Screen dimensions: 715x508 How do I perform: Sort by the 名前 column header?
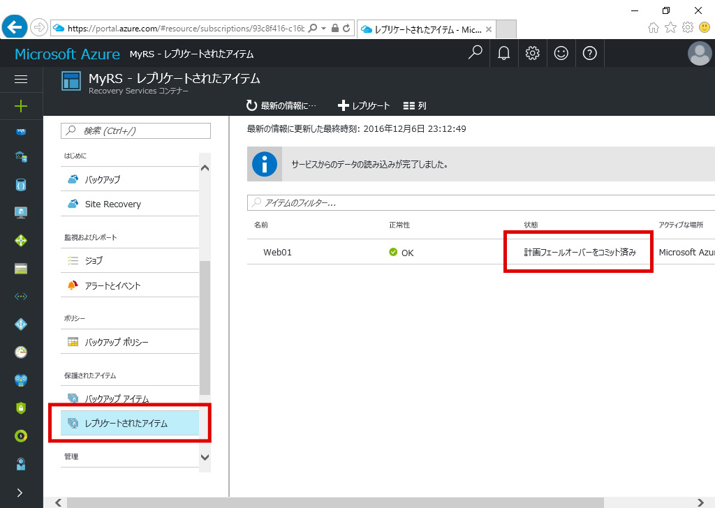pyautogui.click(x=261, y=225)
